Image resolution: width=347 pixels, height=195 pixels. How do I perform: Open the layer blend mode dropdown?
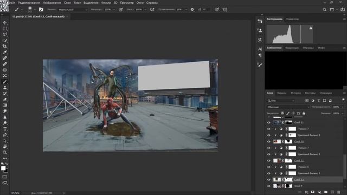point(288,107)
